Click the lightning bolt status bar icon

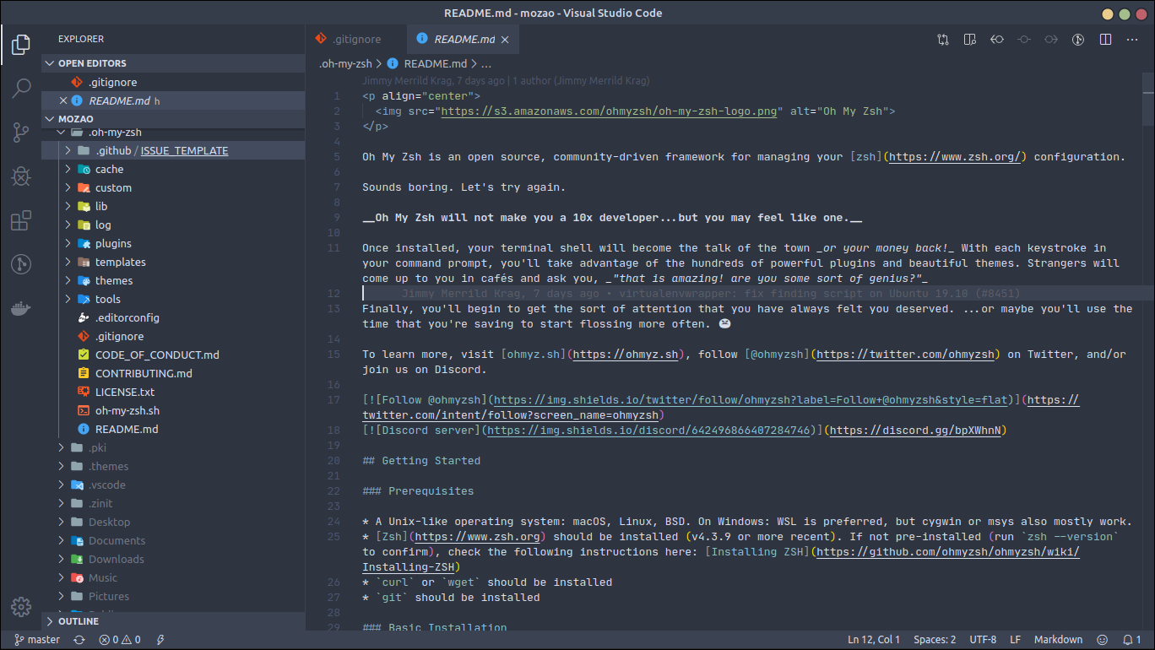[x=160, y=640]
